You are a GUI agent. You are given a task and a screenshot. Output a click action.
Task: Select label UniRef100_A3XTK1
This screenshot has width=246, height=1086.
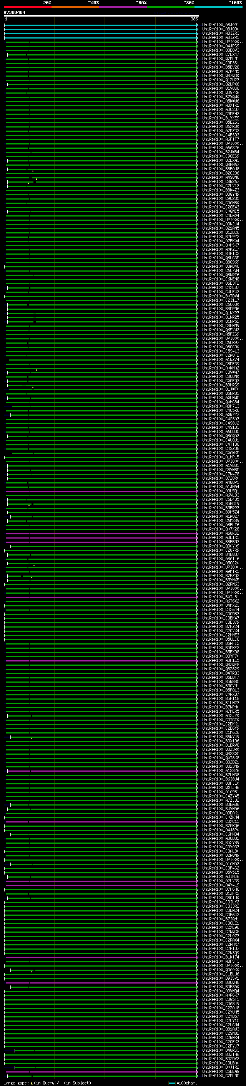coord(220,106)
